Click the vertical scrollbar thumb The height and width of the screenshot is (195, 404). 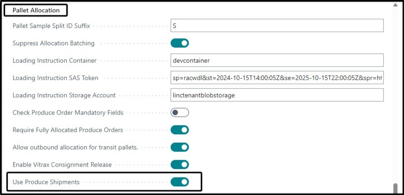[395, 189]
